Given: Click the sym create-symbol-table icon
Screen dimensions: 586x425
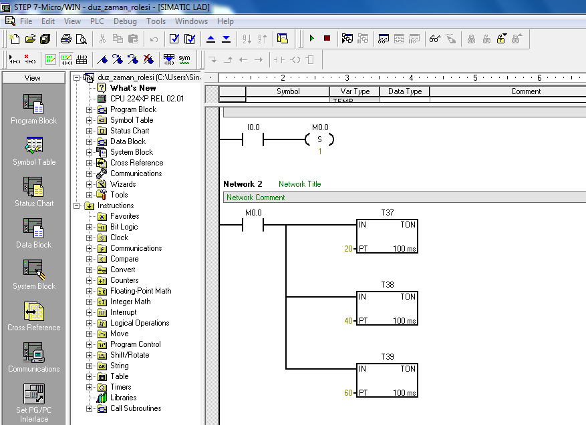Looking at the screenshot, I should coord(184,59).
